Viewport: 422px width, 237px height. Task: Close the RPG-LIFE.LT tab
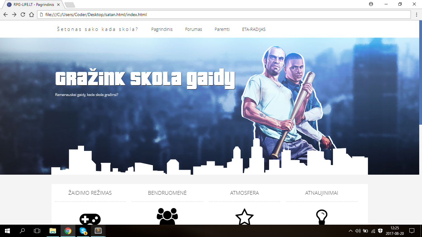click(x=58, y=5)
